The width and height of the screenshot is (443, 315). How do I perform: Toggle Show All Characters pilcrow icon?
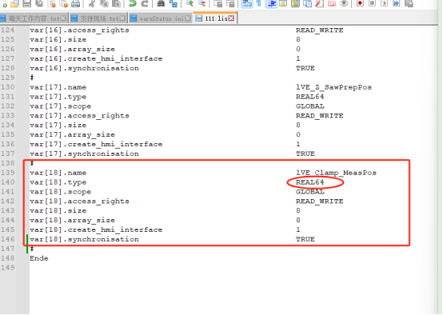pos(258,3)
